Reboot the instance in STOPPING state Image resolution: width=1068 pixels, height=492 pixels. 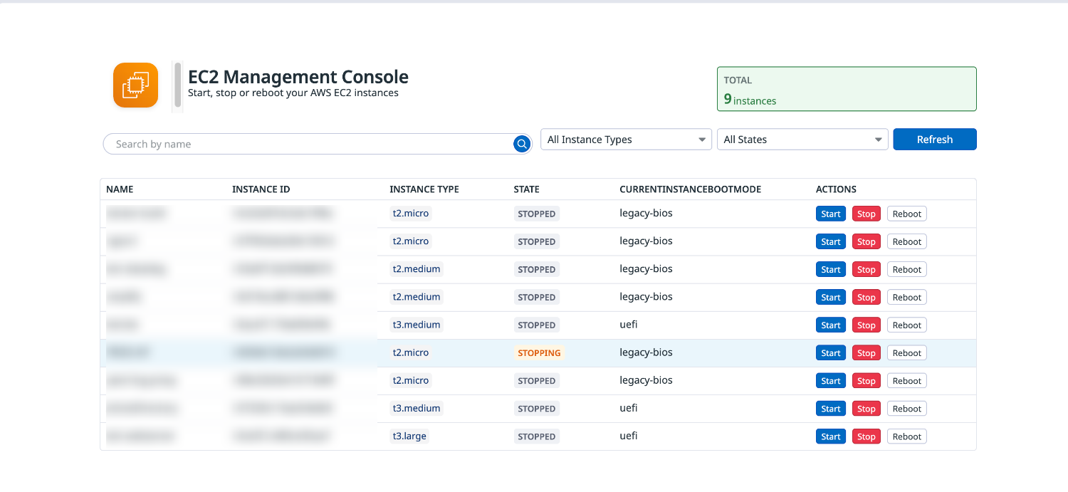pos(907,353)
